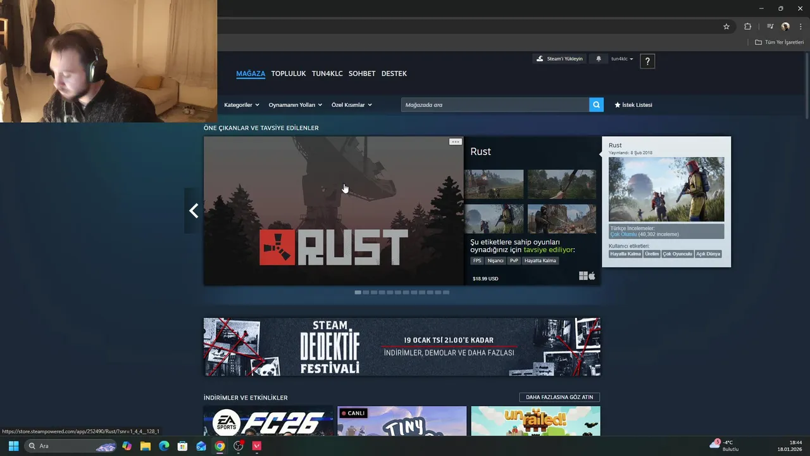Open the Unrailed promo card

(535, 421)
